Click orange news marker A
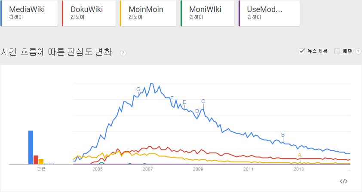This screenshot has width=362, height=192. coord(300,155)
